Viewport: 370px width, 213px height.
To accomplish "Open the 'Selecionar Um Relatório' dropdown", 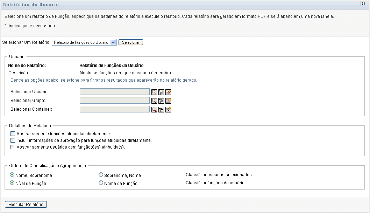I will pos(84,42).
